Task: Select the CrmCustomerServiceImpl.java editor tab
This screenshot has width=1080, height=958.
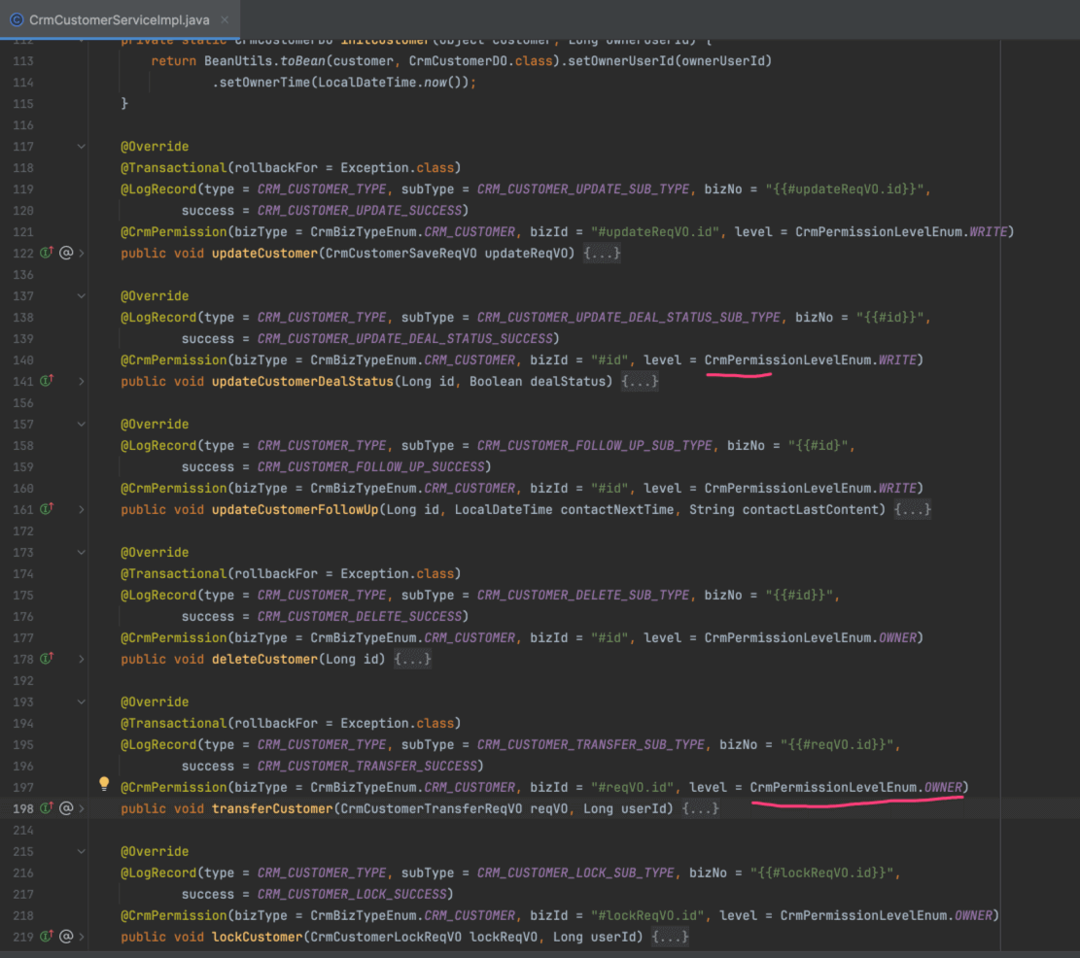Action: point(119,19)
